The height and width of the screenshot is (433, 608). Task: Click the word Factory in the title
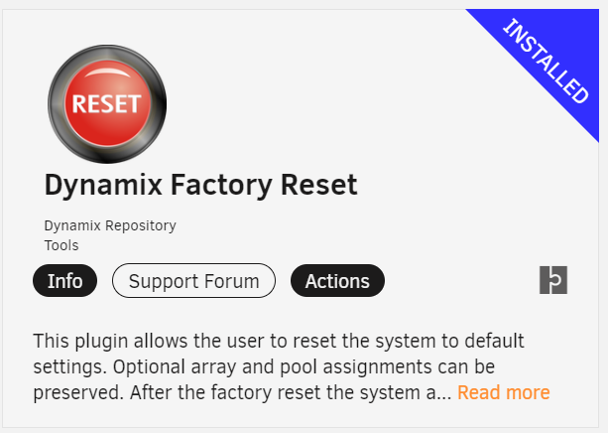pyautogui.click(x=221, y=186)
